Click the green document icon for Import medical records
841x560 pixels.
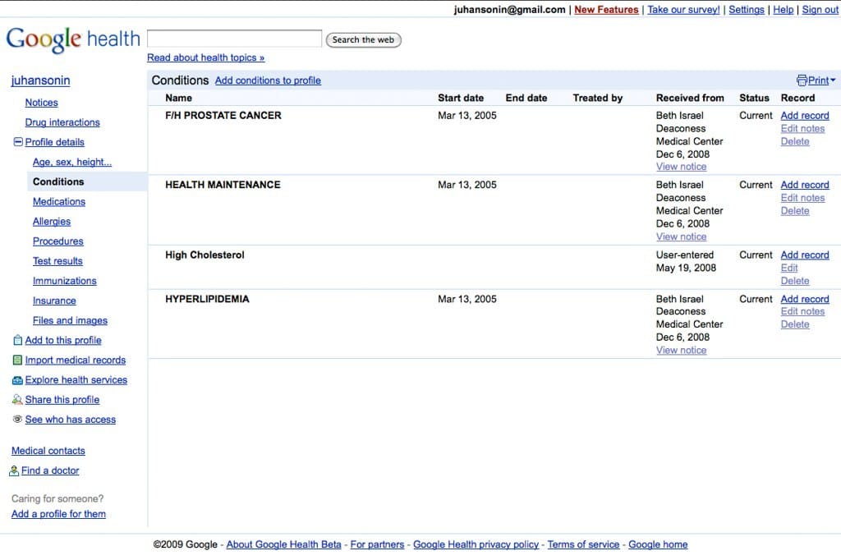pyautogui.click(x=17, y=360)
